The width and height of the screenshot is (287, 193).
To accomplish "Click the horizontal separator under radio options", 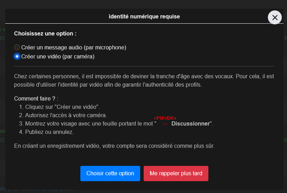I will tap(144, 66).
